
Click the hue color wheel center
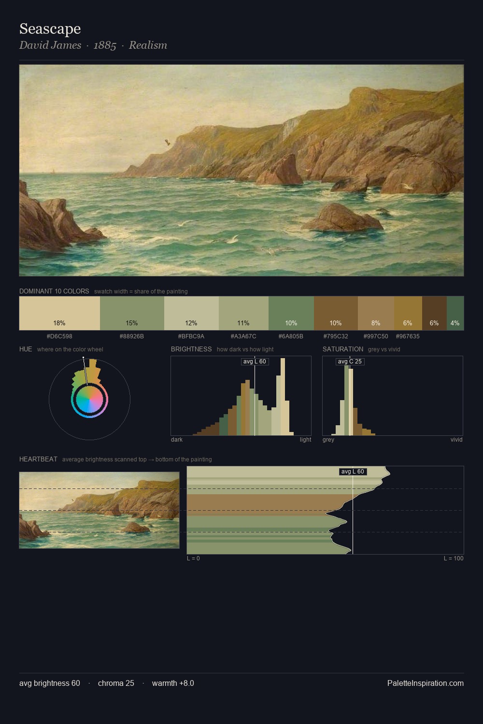coord(89,400)
